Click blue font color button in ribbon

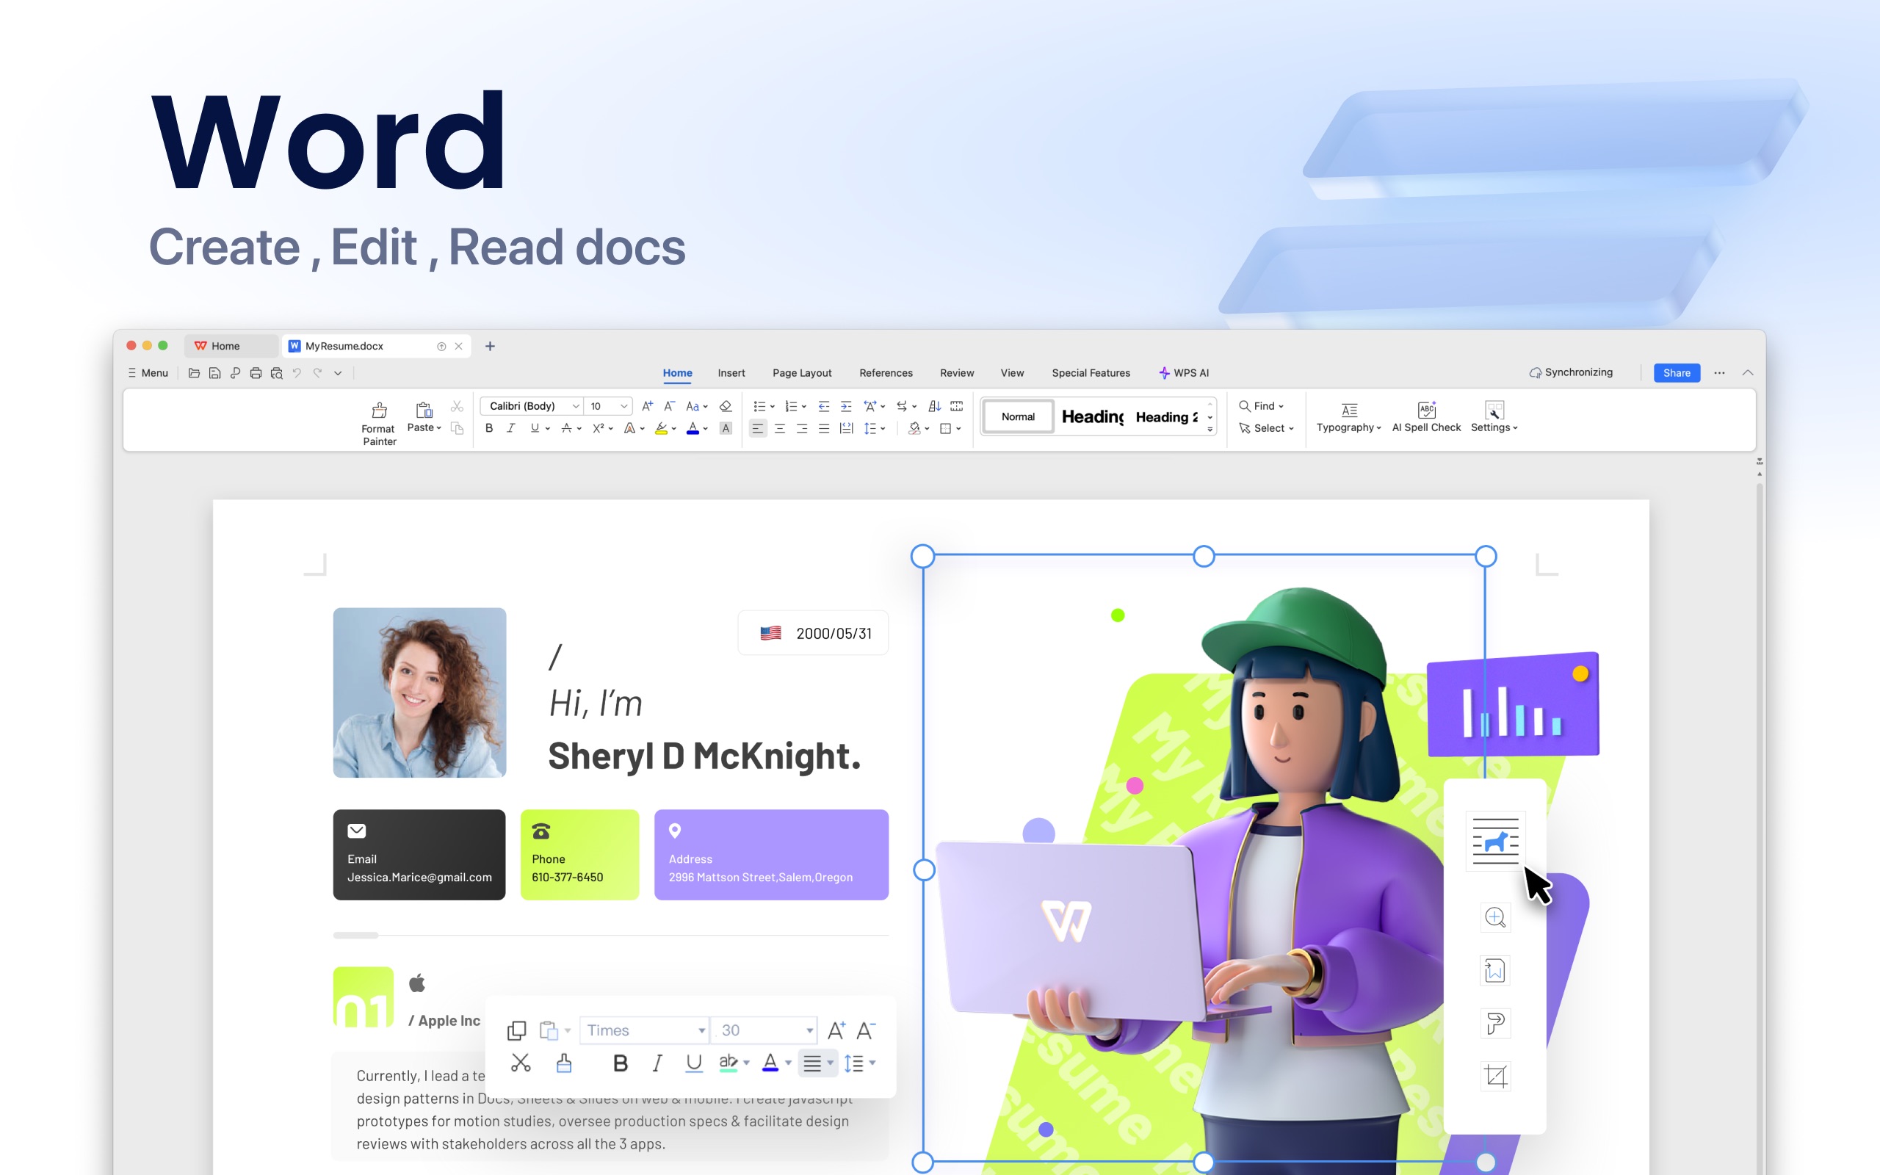pos(693,428)
